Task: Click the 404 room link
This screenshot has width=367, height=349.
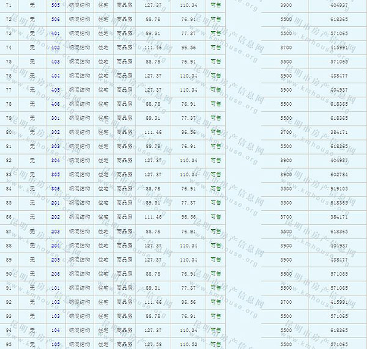Action: pyautogui.click(x=56, y=76)
